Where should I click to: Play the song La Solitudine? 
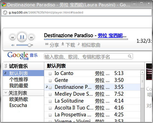pos(69,101)
